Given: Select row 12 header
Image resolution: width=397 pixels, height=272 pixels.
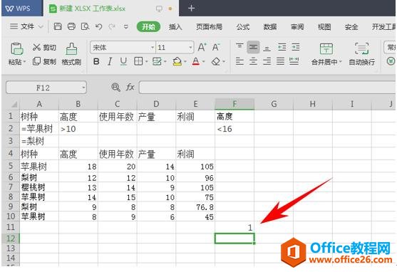Looking at the screenshot, I should tap(11, 238).
